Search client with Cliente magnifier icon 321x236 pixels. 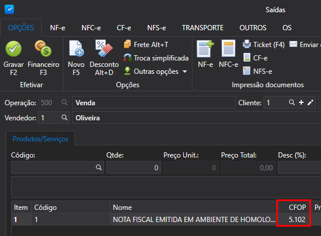(x=292, y=102)
